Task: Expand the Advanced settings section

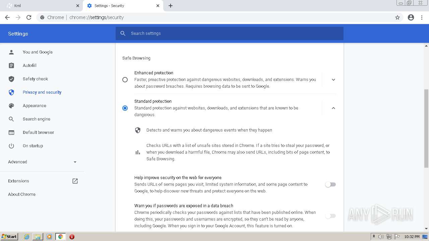Action: tap(42, 162)
